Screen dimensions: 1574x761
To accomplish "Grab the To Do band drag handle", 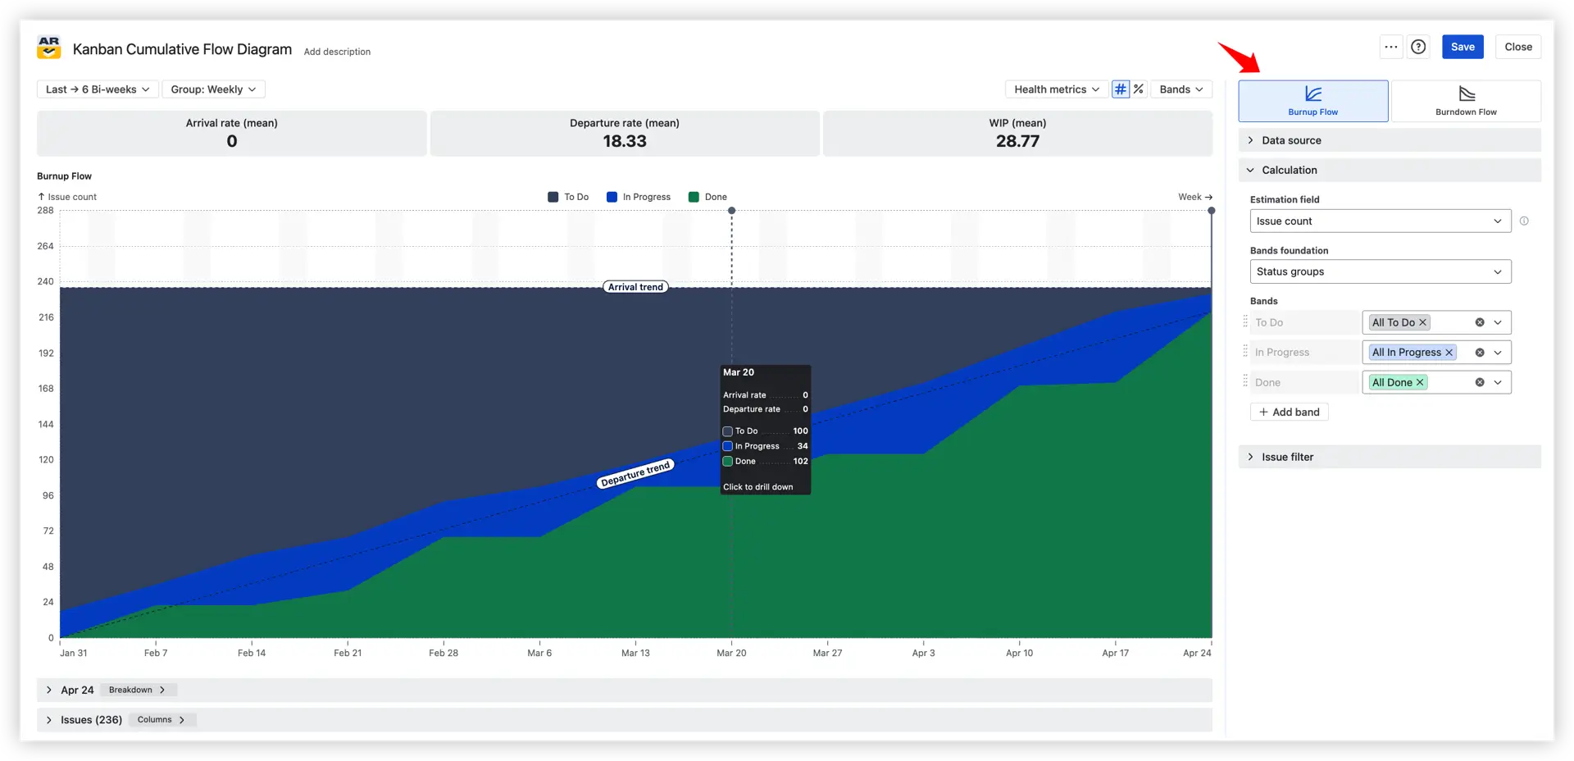I will coord(1245,321).
